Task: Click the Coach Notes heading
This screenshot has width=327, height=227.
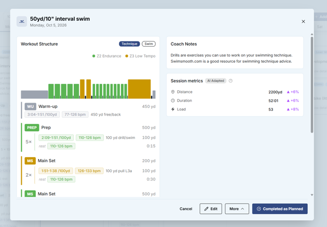Action: (x=184, y=44)
